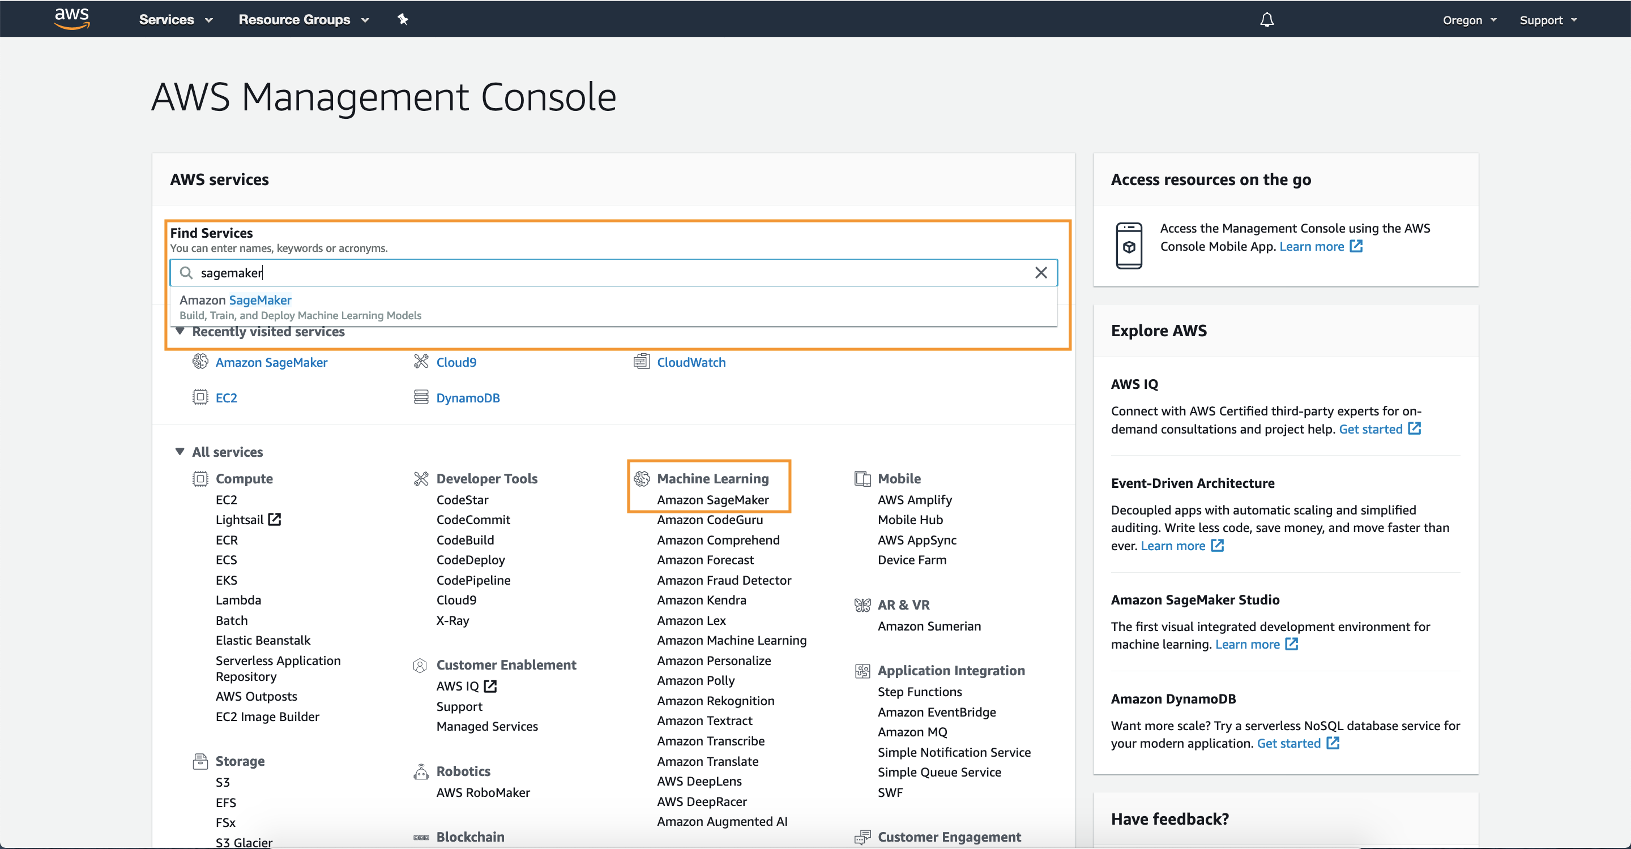Click the Services menu item in navbar
The width and height of the screenshot is (1631, 849).
click(167, 18)
